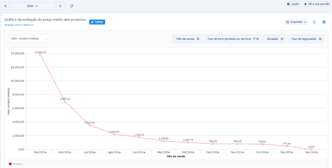Toggle the Produto series in the legend
This screenshot has width=332, height=168.
click(16, 164)
